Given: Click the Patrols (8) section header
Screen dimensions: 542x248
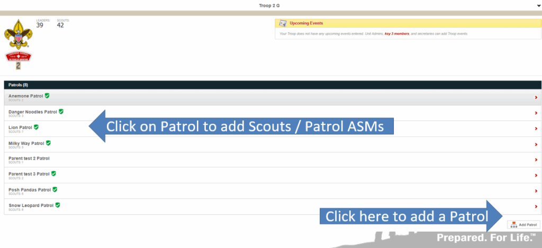Looking at the screenshot, I should pyautogui.click(x=19, y=85).
